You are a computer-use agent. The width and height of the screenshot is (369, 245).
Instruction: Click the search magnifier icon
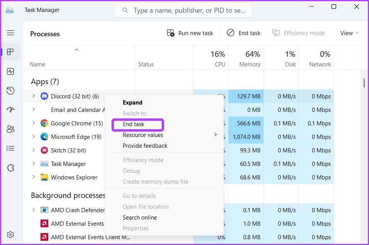pyautogui.click(x=125, y=10)
